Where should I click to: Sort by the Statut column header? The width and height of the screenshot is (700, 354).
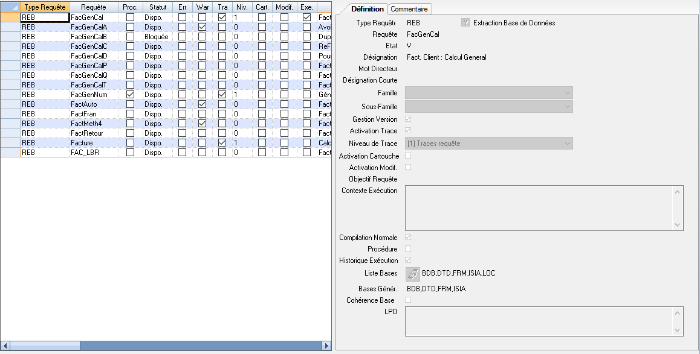[x=158, y=7]
